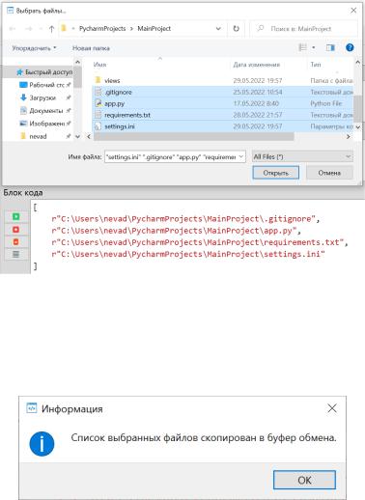Click the settings.ini path line in code block
Image resolution: width=365 pixels, height=500 pixels.
(188, 254)
